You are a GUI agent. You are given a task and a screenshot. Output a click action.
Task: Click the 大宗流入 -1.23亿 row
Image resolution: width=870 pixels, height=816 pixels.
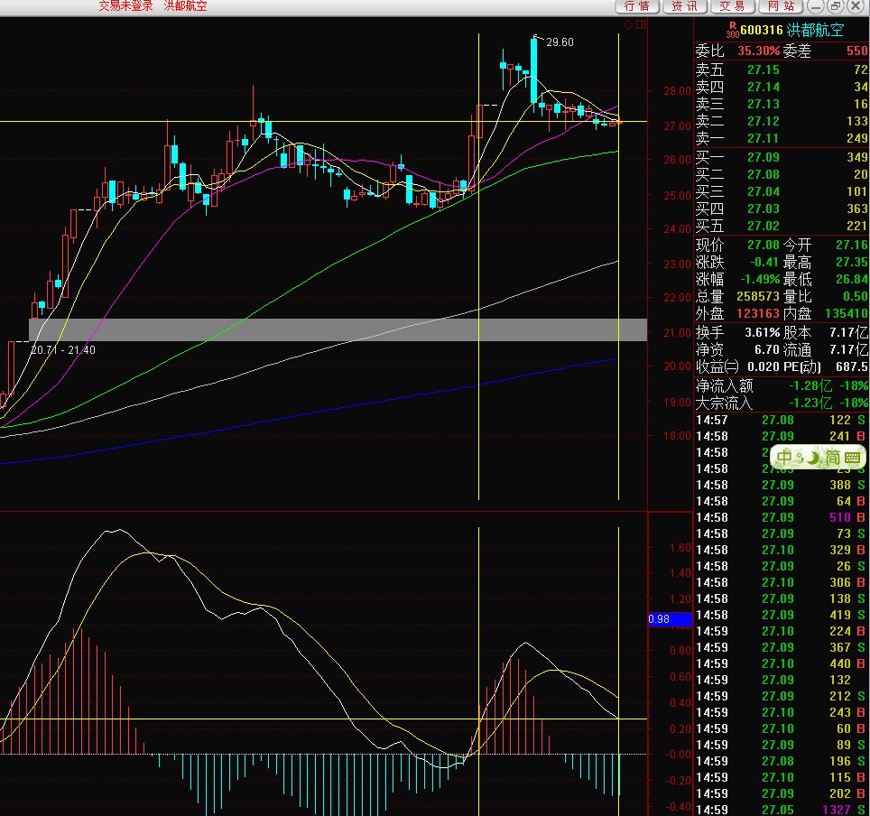[x=782, y=403]
